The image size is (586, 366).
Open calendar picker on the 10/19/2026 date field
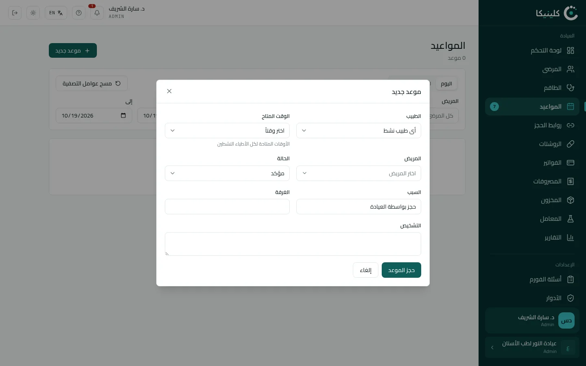coord(123,115)
